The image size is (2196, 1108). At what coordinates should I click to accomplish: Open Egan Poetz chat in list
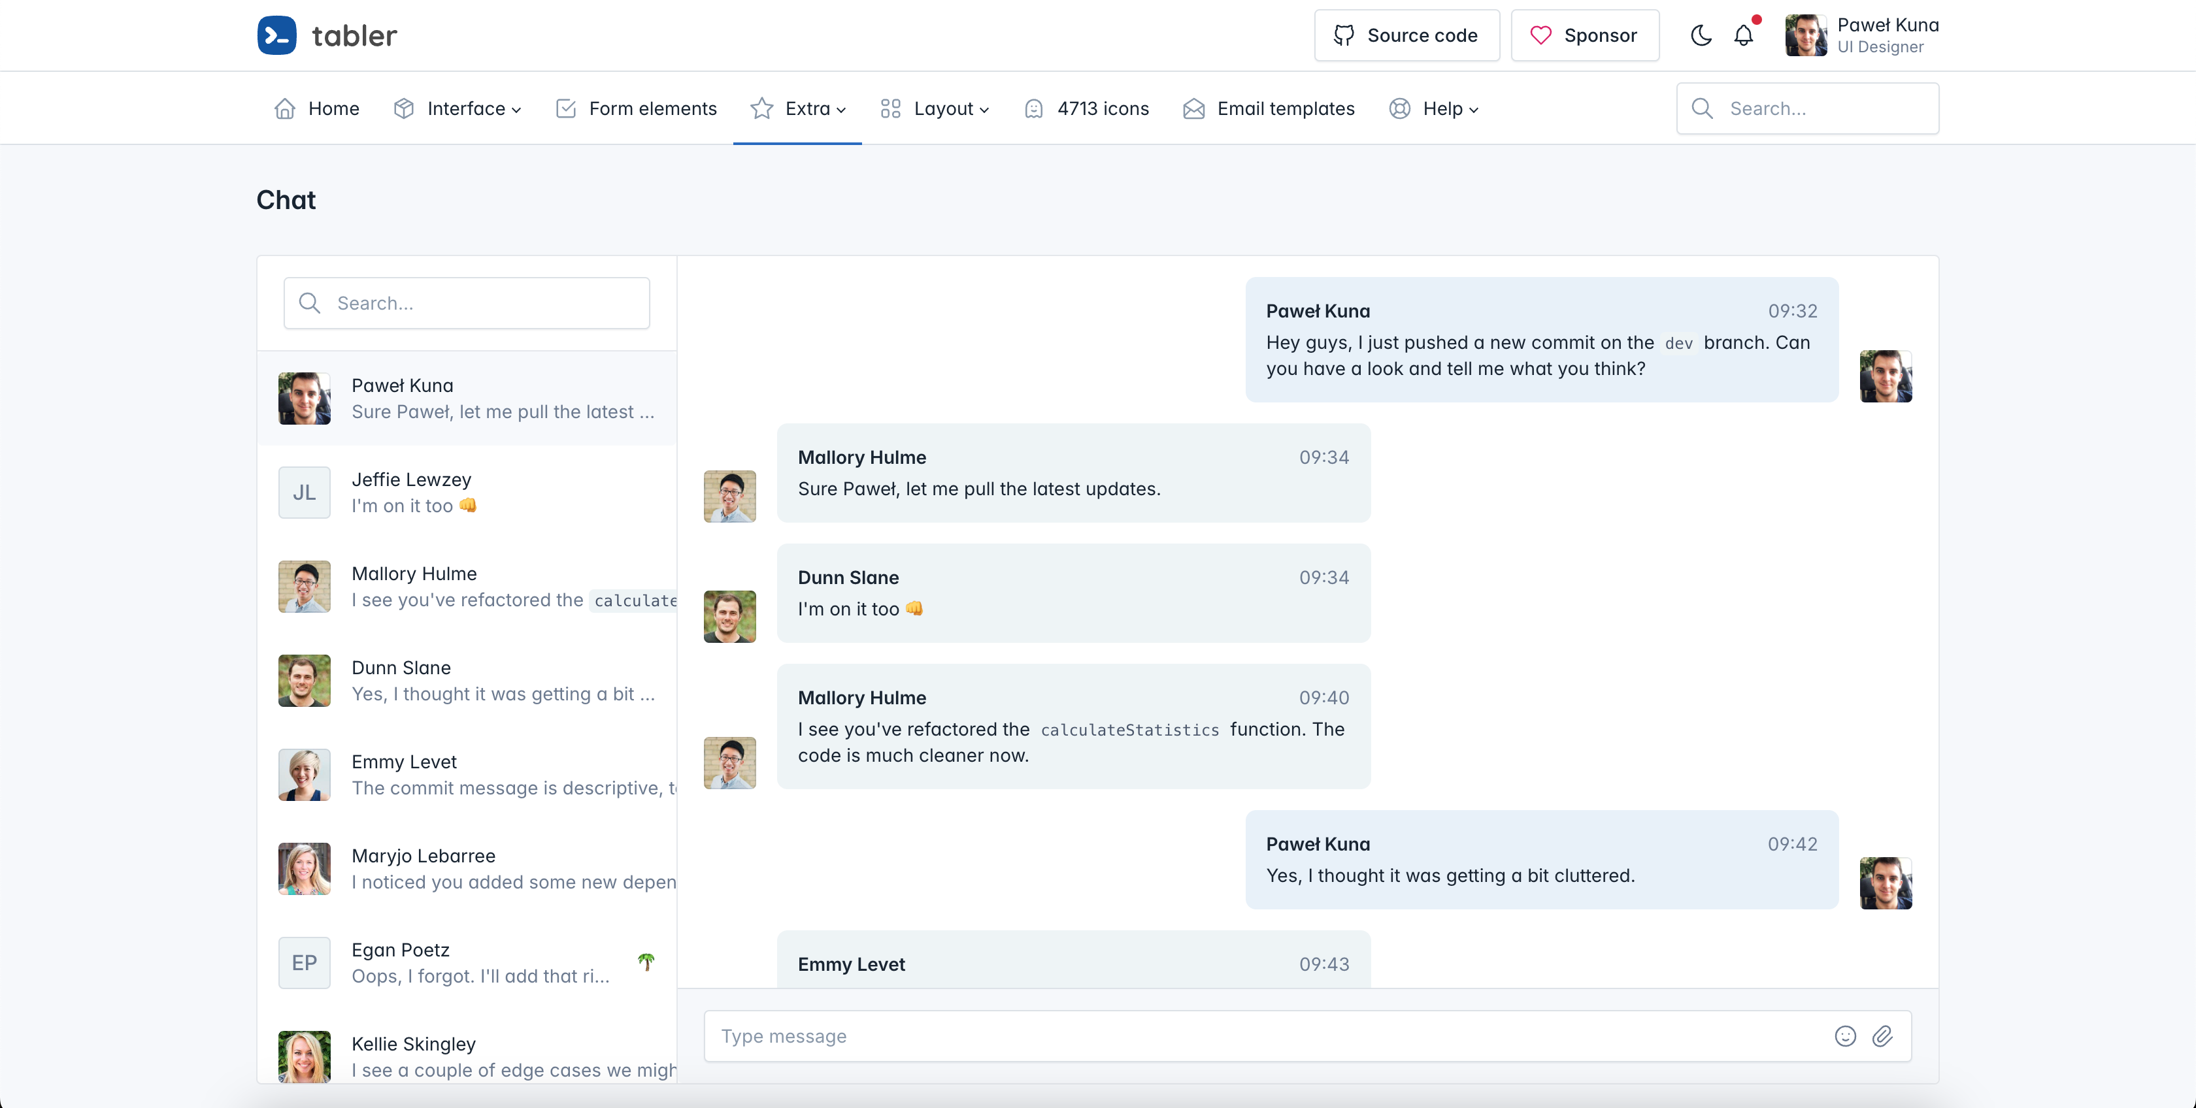467,962
